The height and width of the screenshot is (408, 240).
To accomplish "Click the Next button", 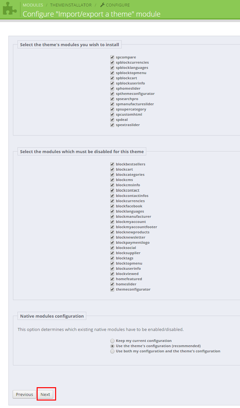I will [45, 394].
